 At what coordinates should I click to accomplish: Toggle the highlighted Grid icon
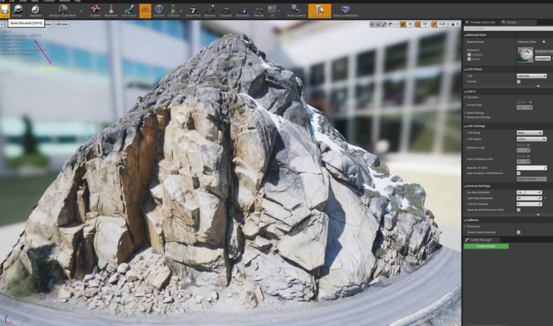click(x=145, y=11)
